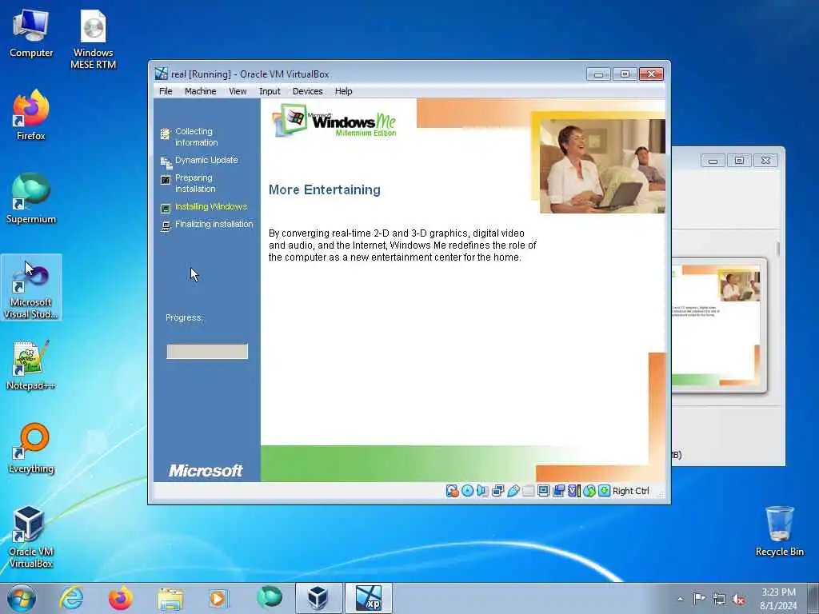Click the More Entertaining heading
Viewport: 819px width, 614px height.
[x=325, y=189]
